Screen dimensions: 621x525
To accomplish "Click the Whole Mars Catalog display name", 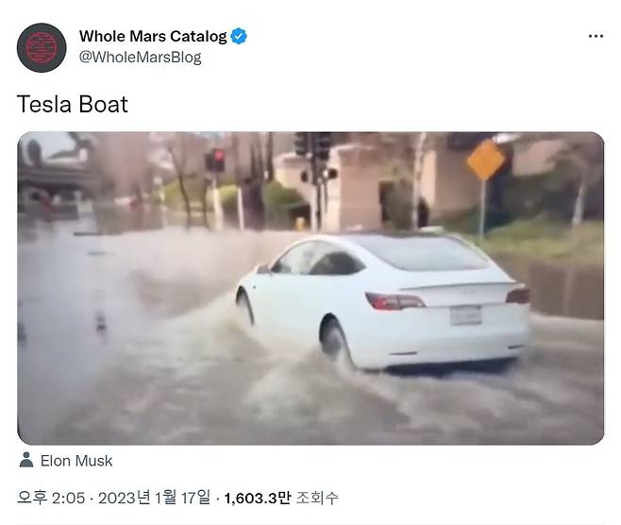I will click(x=153, y=36).
